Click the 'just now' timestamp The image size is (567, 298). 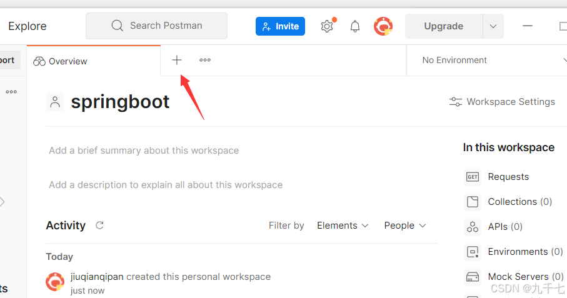tap(87, 291)
